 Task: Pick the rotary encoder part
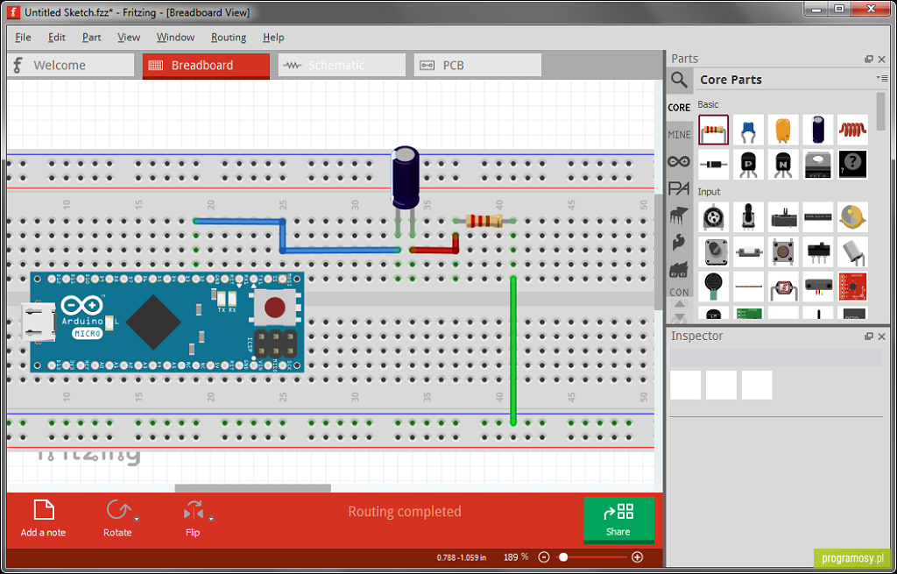713,252
